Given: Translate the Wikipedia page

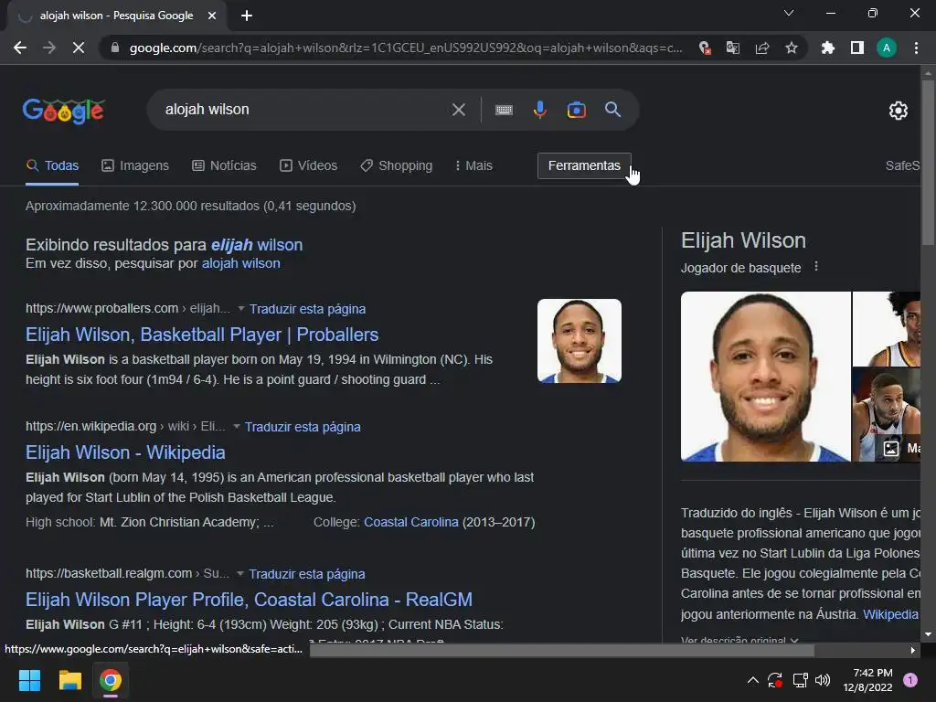Looking at the screenshot, I should (303, 427).
